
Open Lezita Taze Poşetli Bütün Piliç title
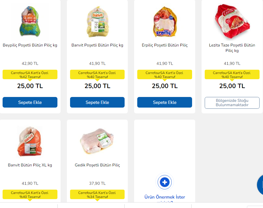pos(232,48)
